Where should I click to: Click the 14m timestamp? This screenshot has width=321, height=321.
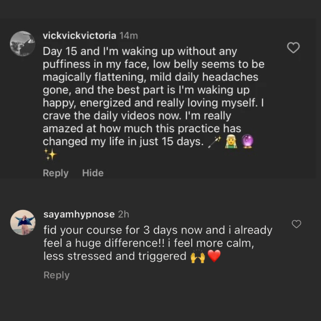pos(129,36)
